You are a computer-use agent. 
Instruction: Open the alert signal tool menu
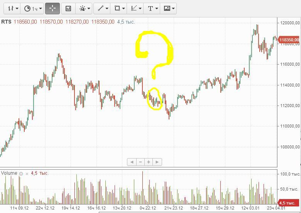click(85, 8)
